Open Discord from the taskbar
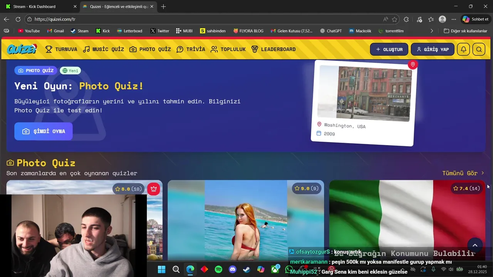493x277 pixels. [233, 269]
